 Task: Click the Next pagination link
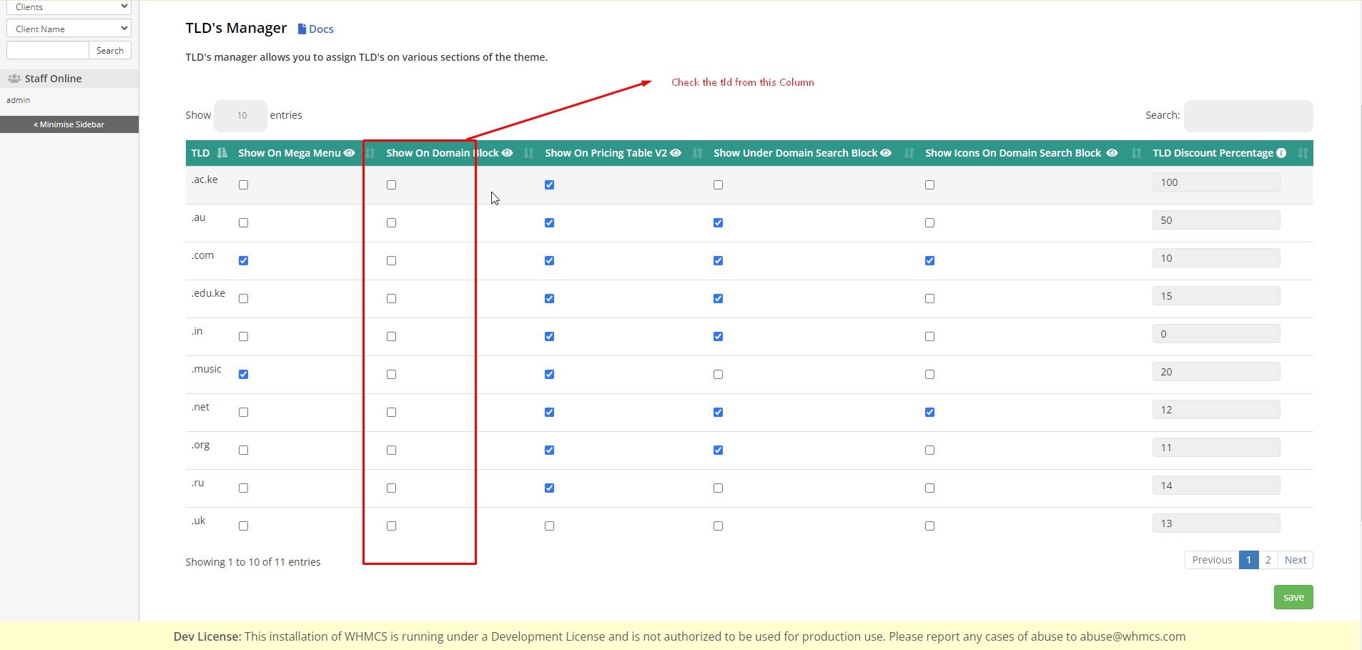point(1295,560)
